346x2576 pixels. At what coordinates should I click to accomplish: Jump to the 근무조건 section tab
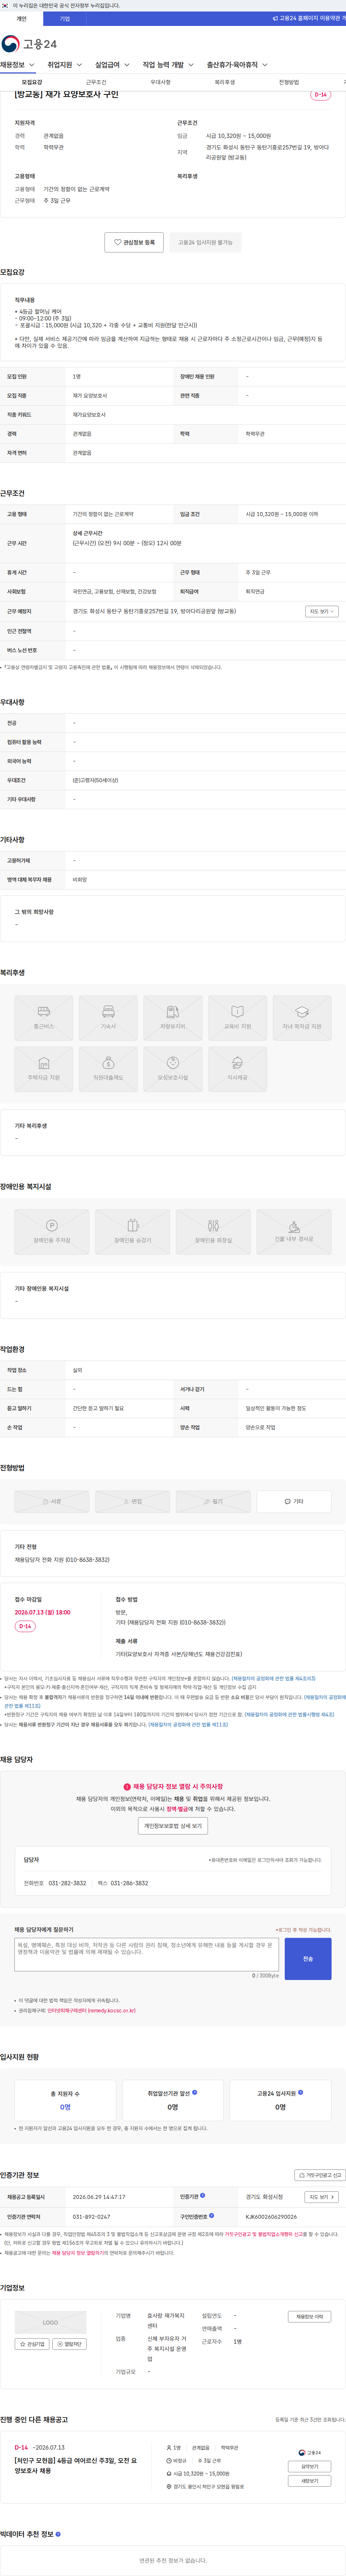click(96, 82)
